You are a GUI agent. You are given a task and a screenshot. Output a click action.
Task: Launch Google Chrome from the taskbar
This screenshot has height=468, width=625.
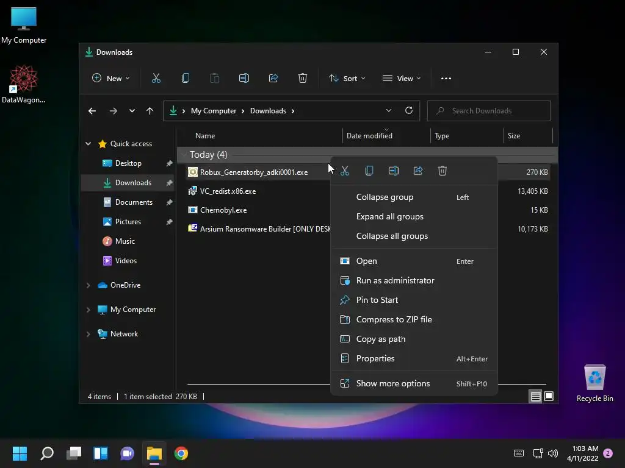181,453
